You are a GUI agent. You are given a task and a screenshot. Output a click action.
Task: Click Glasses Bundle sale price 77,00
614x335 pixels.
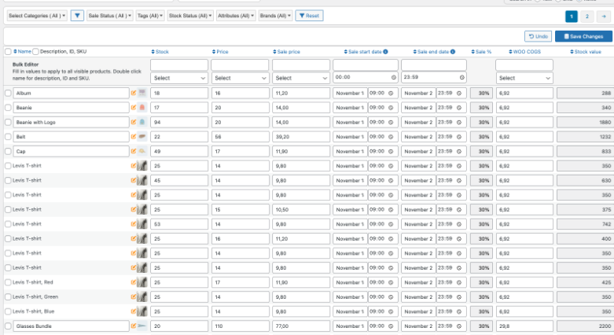point(301,326)
